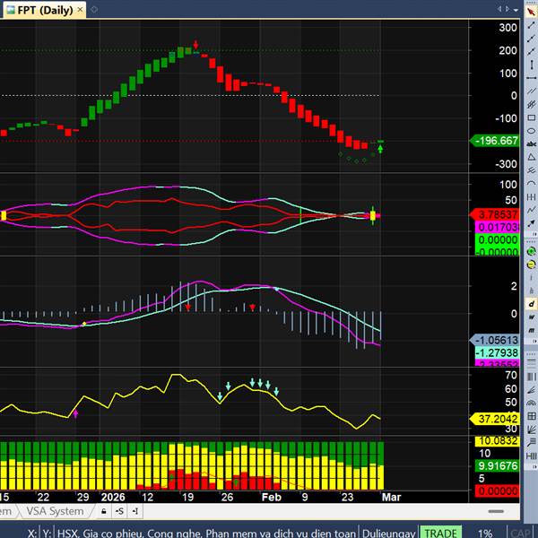538x538 pixels.
Task: Close the FPT (Daily) tab
Action: (x=81, y=10)
